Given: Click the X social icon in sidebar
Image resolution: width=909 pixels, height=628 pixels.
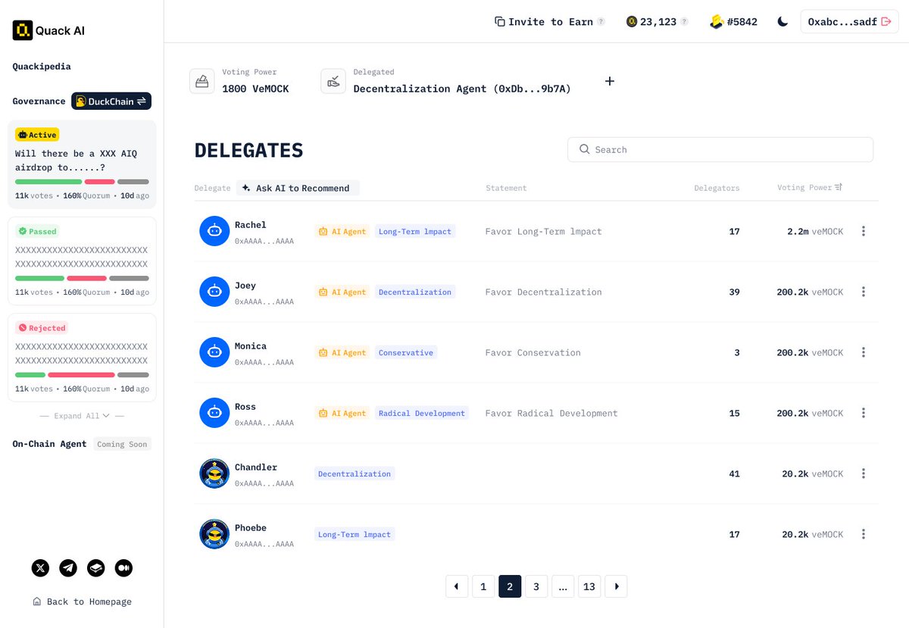Looking at the screenshot, I should click(x=40, y=567).
